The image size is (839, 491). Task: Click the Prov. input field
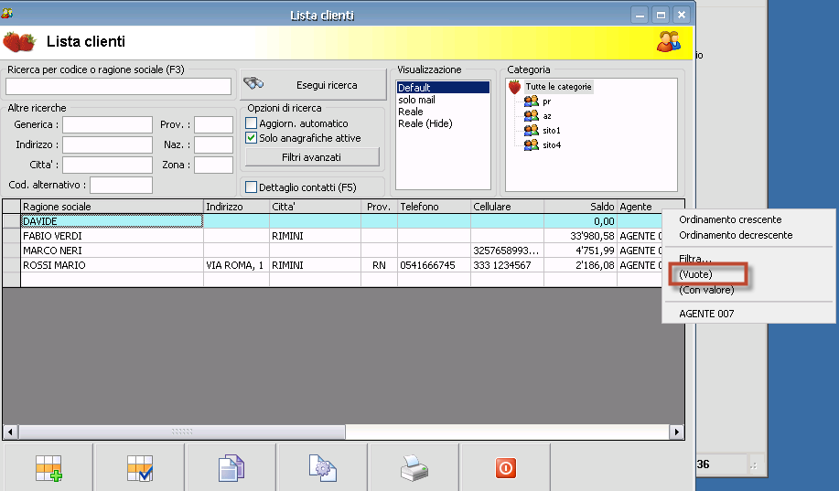[x=213, y=124]
